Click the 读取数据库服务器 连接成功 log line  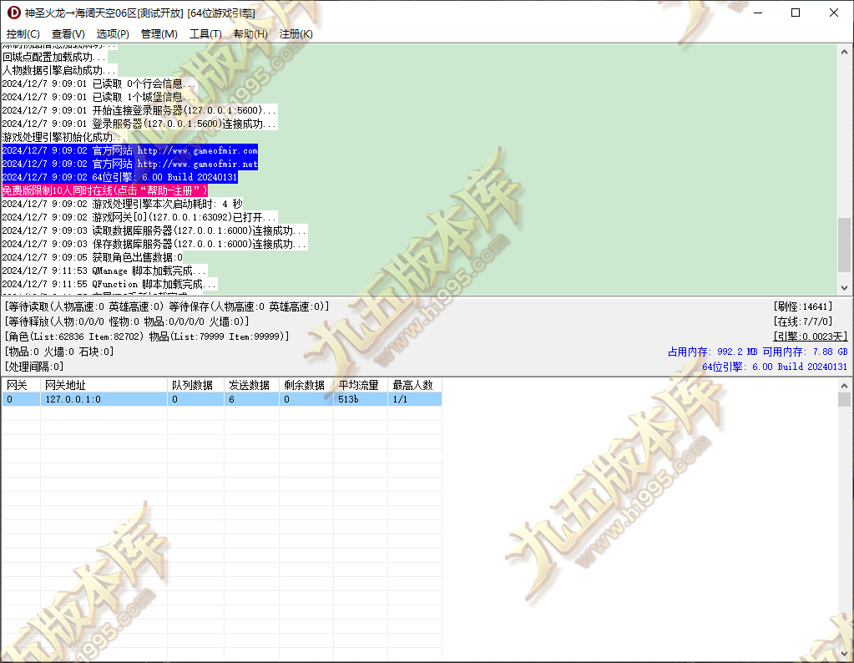pyautogui.click(x=154, y=230)
